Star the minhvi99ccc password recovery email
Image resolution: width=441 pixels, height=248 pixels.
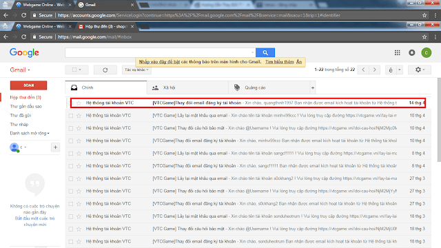[79, 116]
